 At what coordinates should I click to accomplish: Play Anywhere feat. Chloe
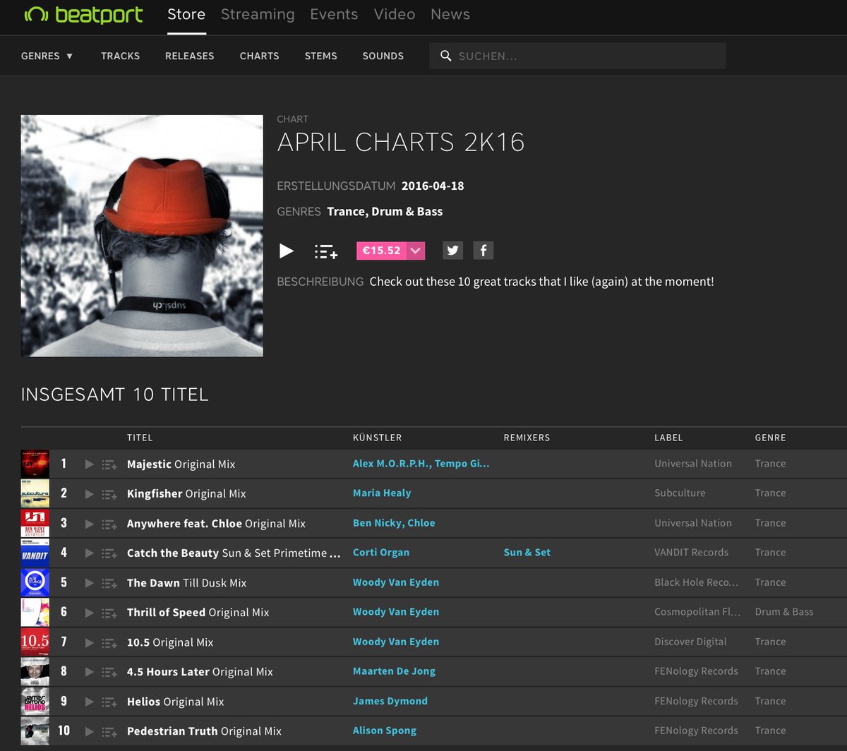(x=89, y=524)
